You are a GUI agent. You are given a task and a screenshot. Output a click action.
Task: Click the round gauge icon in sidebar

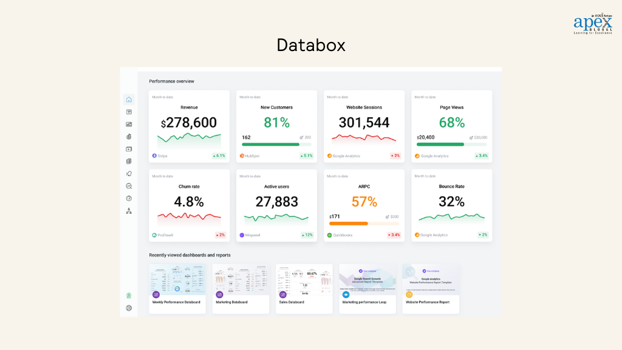pyautogui.click(x=129, y=199)
